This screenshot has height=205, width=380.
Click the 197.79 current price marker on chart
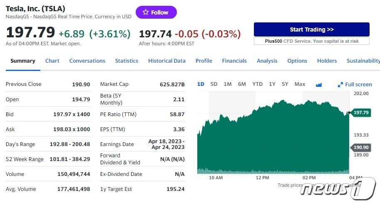[360, 112]
